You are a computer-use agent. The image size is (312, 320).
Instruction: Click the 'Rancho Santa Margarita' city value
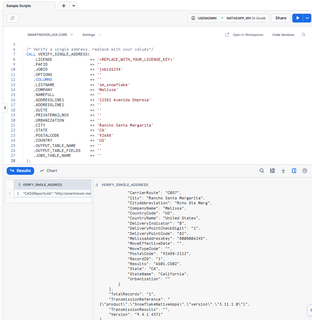125,125
